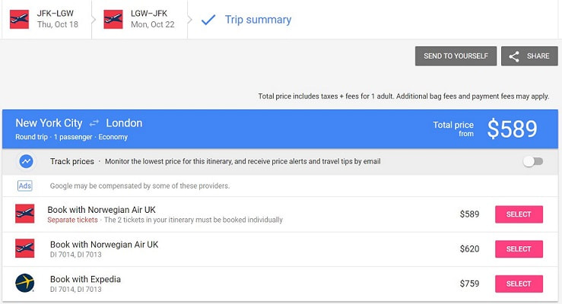
Task: Click the blue Track prices graph icon
Action: [x=26, y=161]
